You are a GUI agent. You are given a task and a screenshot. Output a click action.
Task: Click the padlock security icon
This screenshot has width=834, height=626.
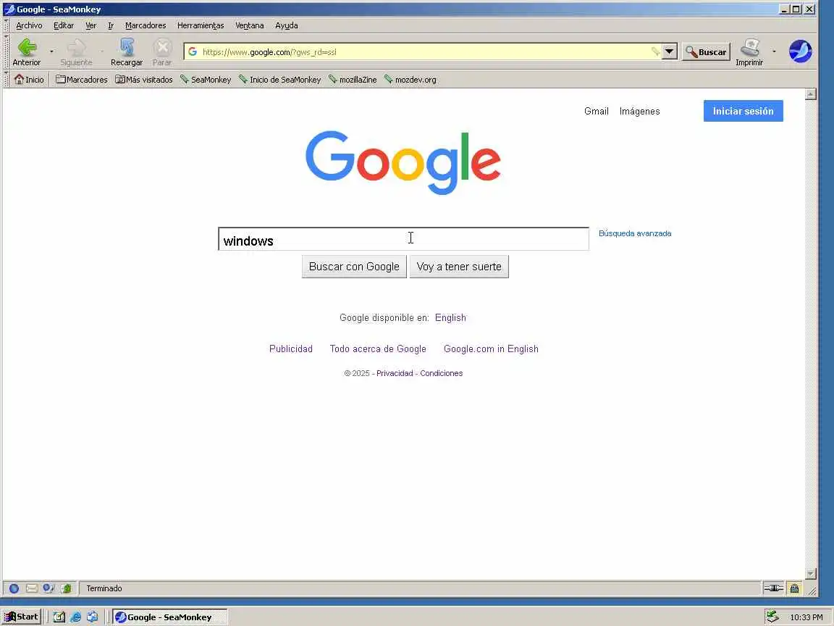(794, 588)
